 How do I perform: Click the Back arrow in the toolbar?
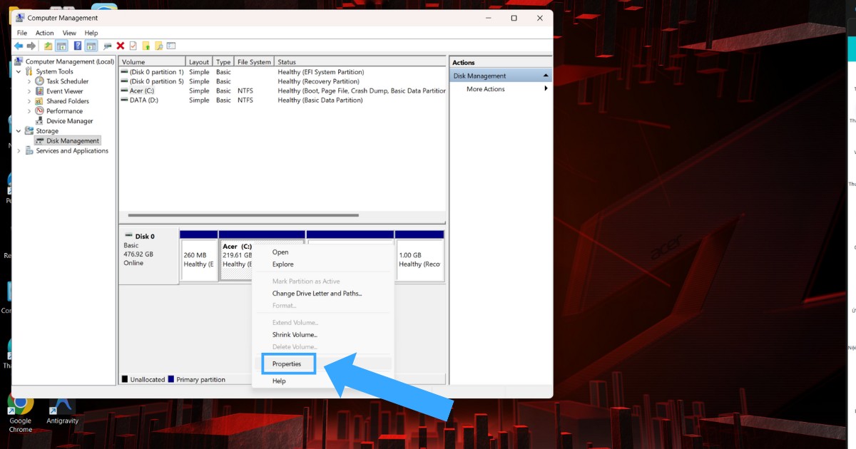pos(19,46)
